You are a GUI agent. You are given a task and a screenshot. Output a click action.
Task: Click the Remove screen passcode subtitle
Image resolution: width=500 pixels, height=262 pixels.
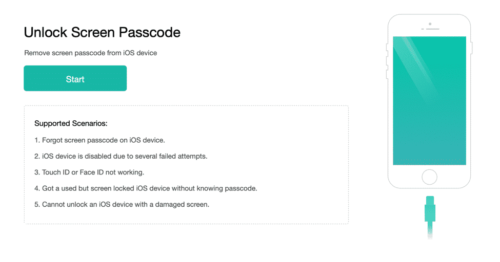90,53
